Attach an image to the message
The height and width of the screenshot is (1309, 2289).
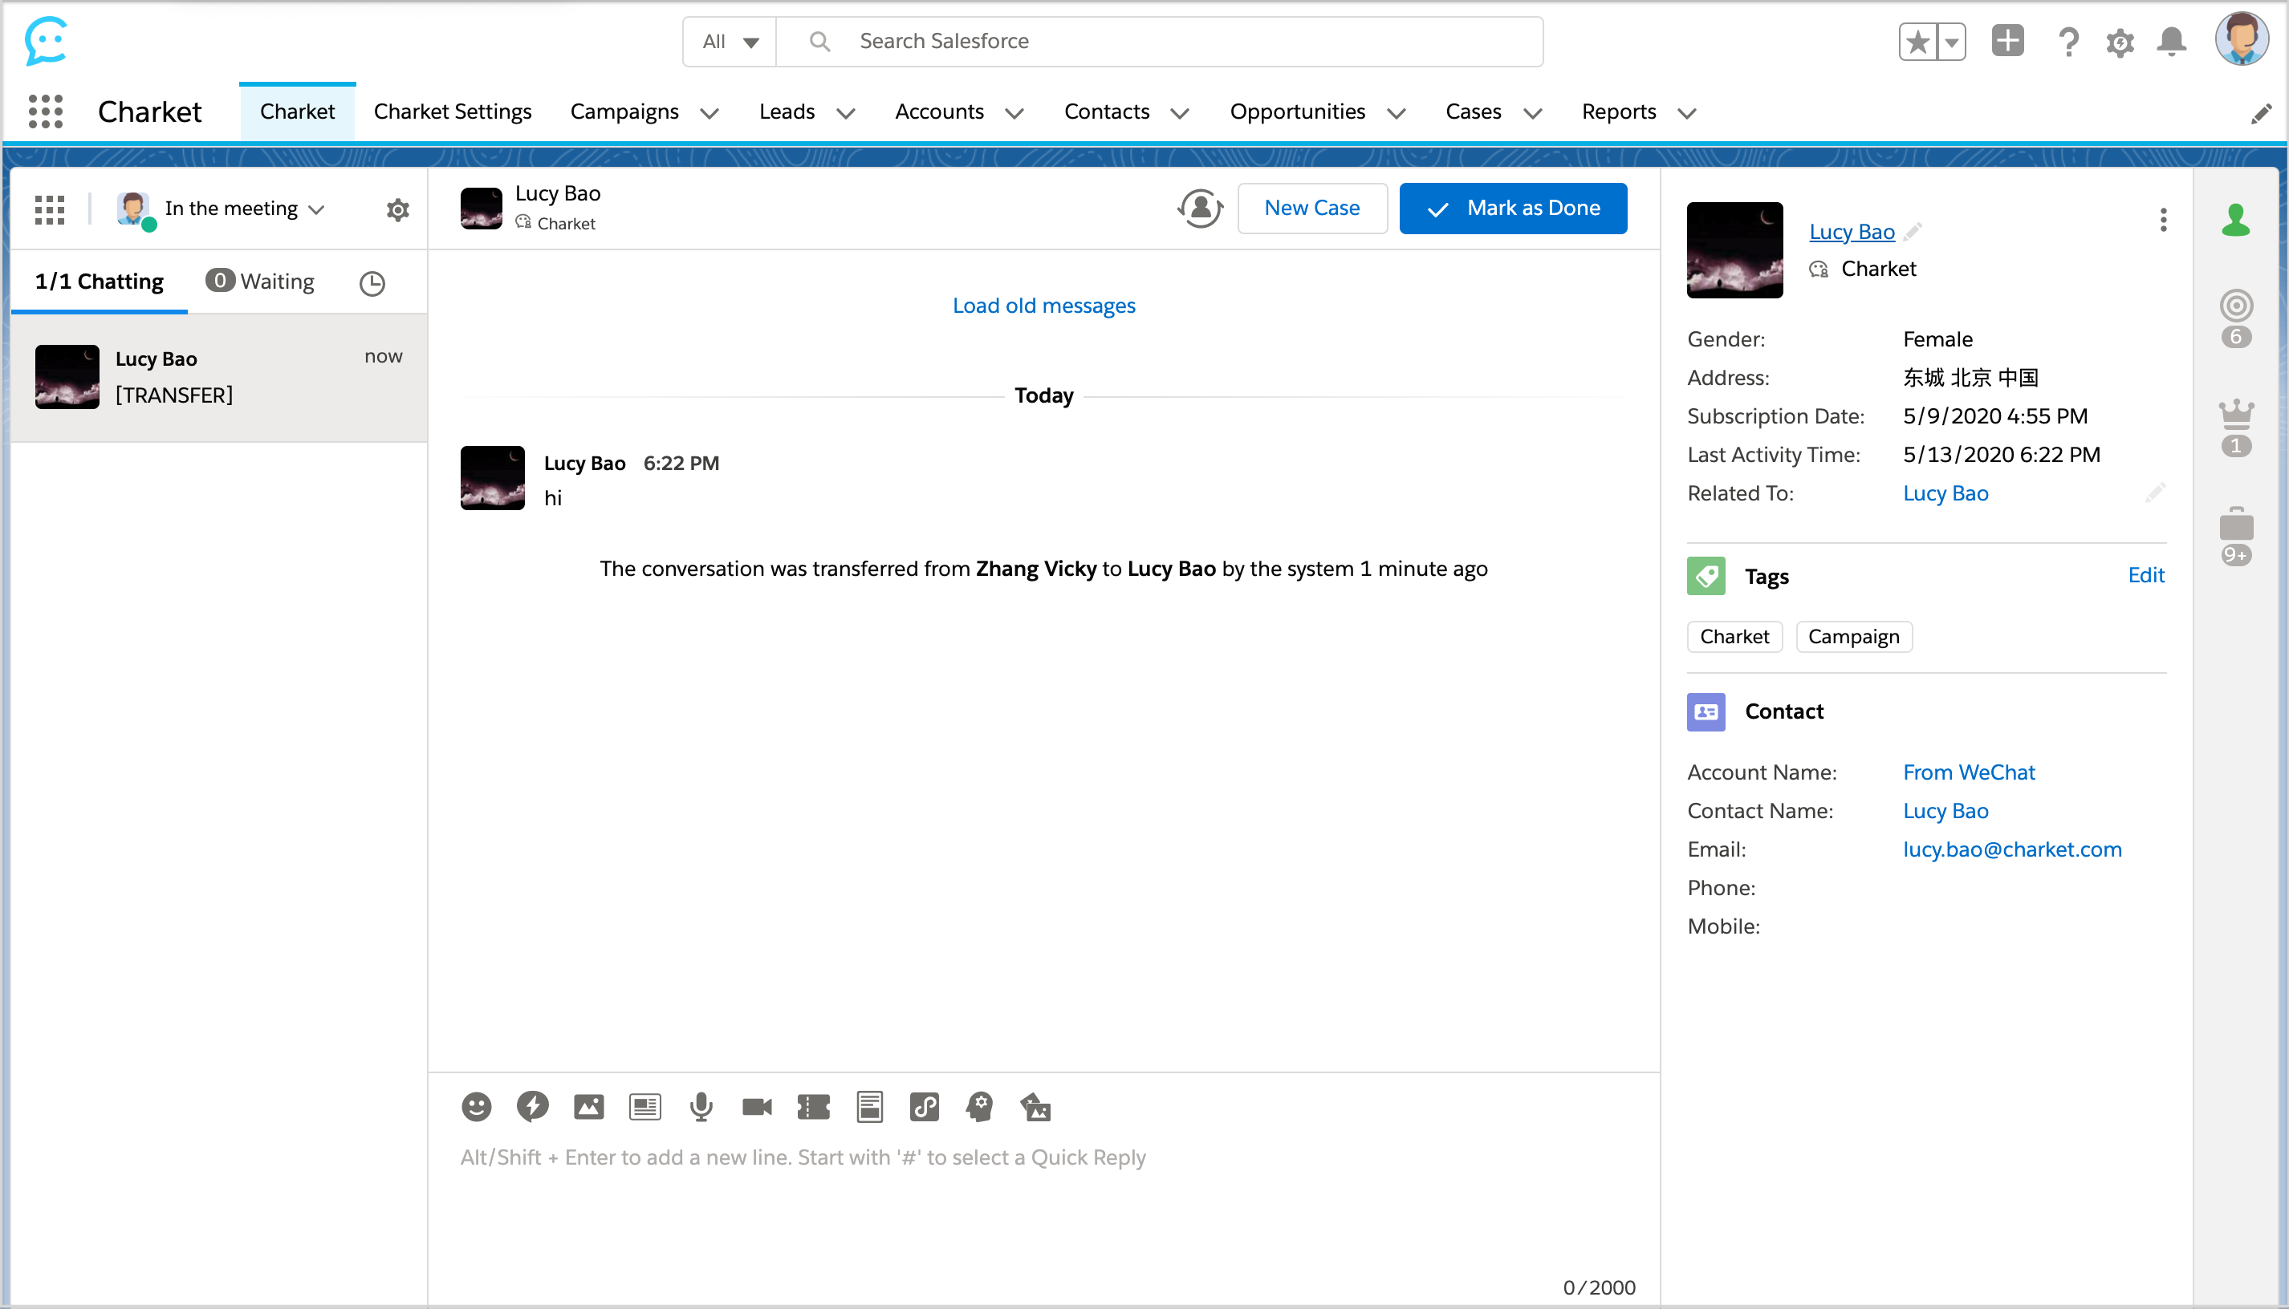588,1107
